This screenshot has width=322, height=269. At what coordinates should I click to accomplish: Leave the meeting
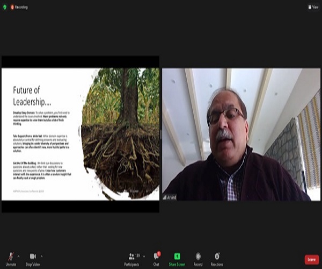click(x=311, y=259)
